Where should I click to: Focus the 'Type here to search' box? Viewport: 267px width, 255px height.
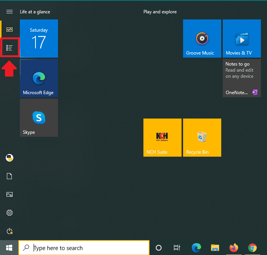(x=84, y=248)
